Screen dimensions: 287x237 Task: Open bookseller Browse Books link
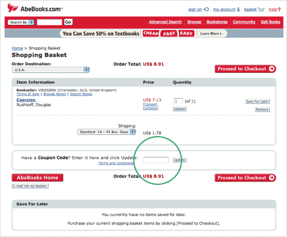54,94
